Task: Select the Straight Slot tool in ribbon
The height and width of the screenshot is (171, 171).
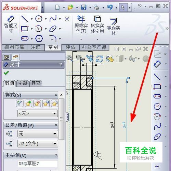Action: (25, 38)
